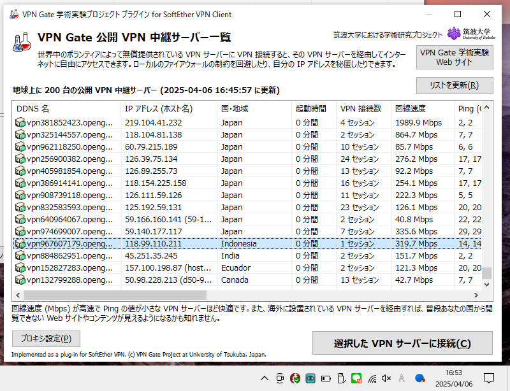The width and height of the screenshot is (510, 391).
Task: Open Meet Now camera tray icon
Action: (x=280, y=378)
